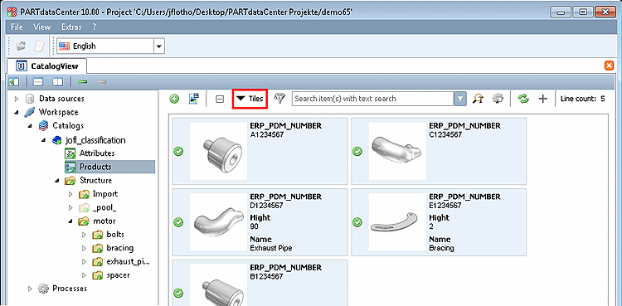Click green status check of E1234567

click(357, 222)
